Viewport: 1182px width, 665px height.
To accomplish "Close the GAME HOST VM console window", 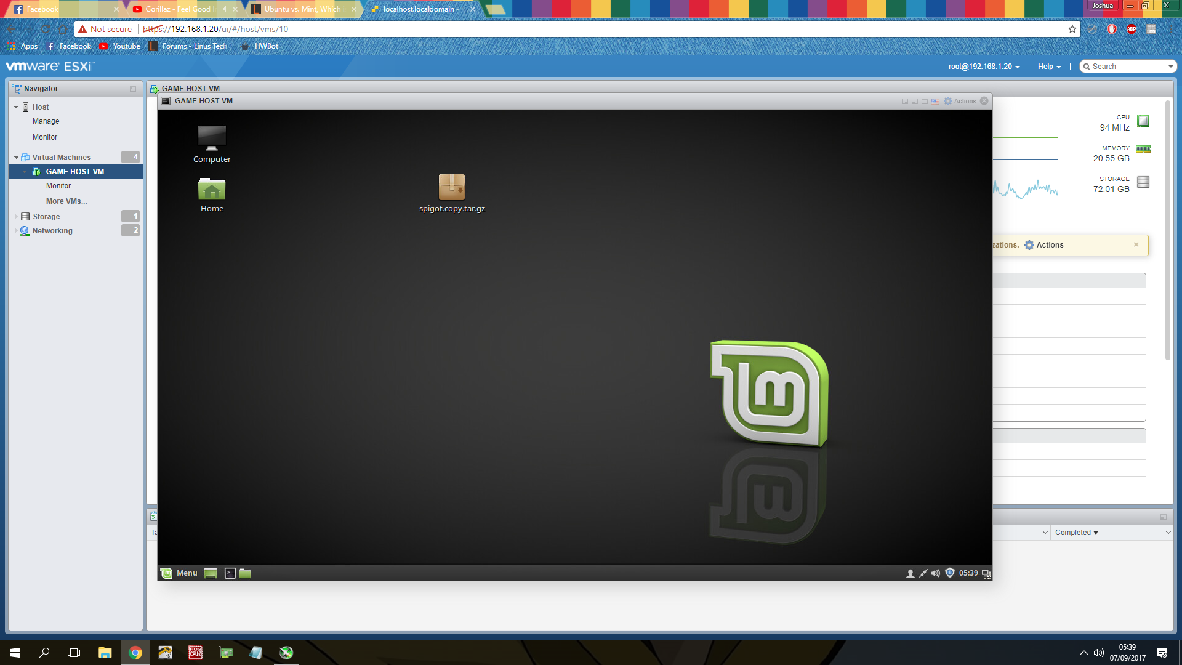I will 984,101.
